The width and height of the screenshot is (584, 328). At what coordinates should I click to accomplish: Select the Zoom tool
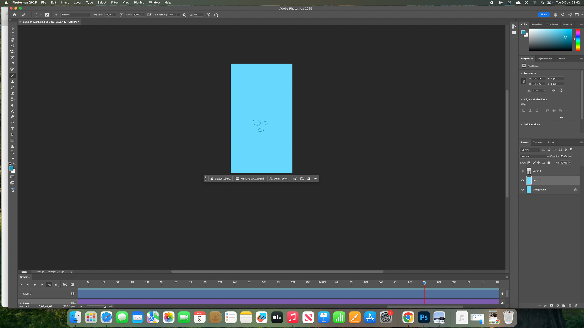click(12, 152)
